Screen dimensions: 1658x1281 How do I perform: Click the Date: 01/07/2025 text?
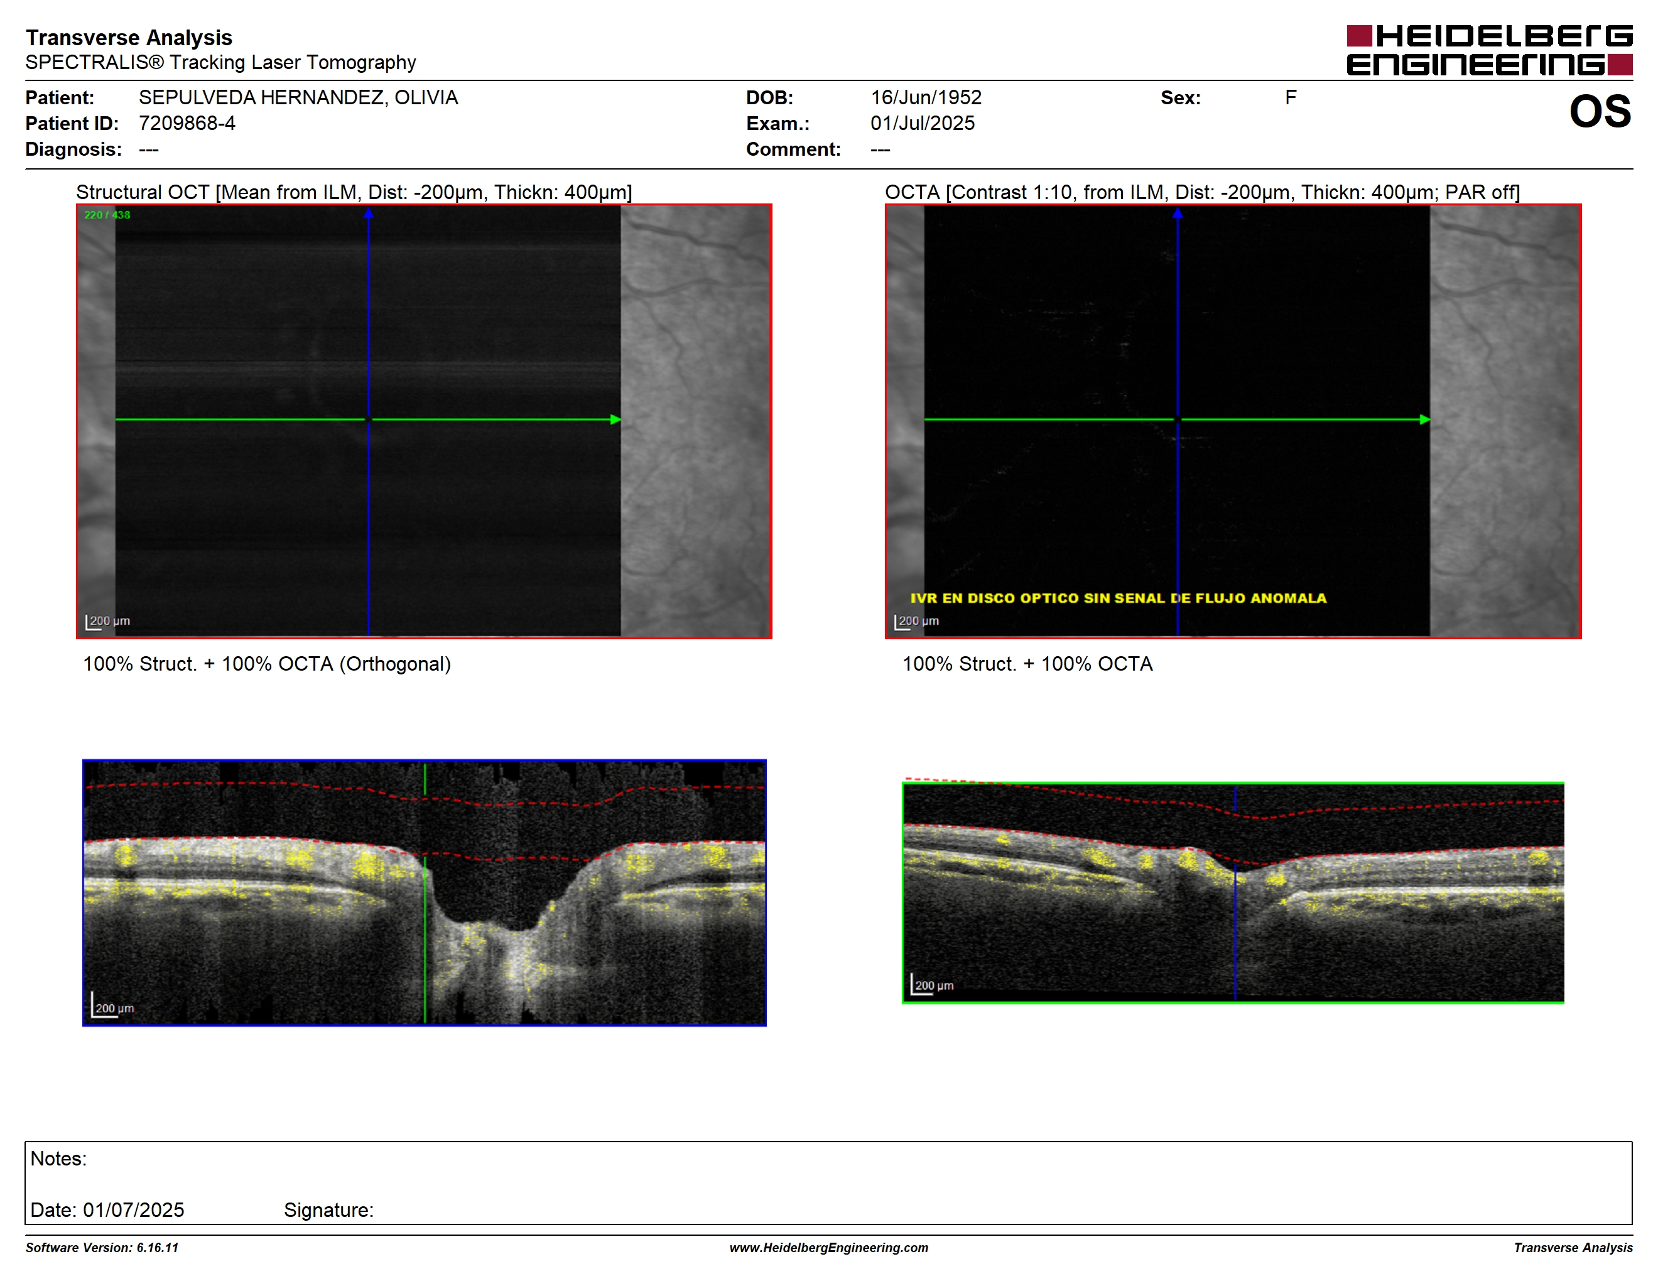tap(107, 1209)
